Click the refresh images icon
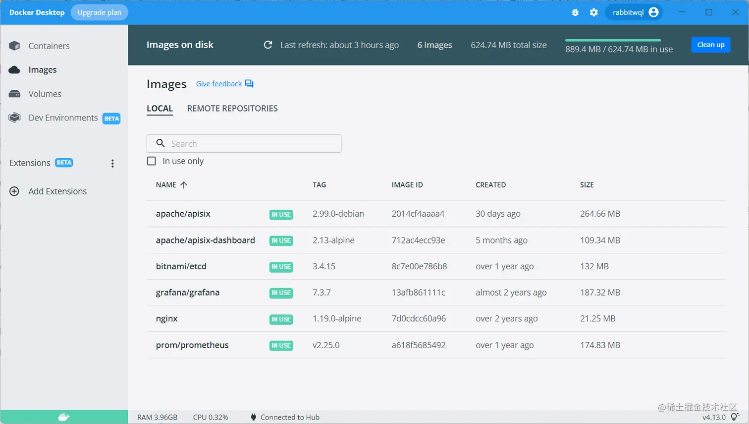This screenshot has height=424, width=749. coord(268,45)
